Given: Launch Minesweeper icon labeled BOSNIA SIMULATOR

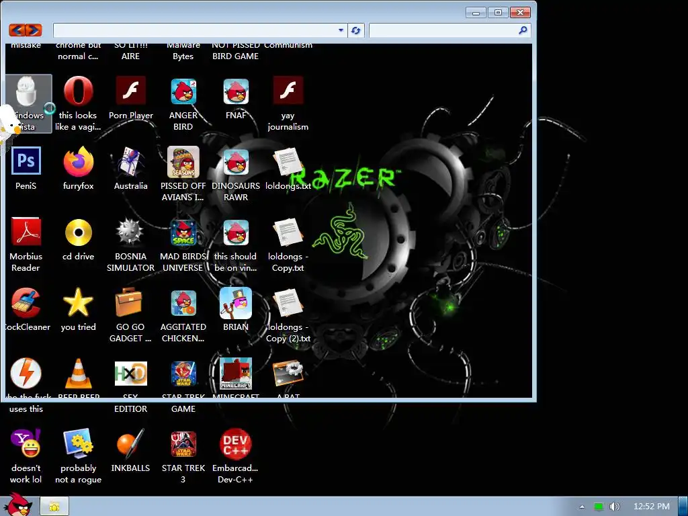Looking at the screenshot, I should click(x=130, y=232).
